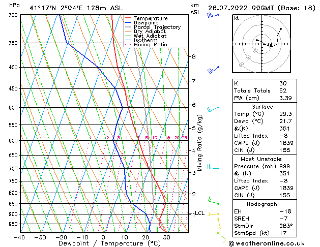
Task: Click the date title 26.07.2022 00GMT
Action: pyautogui.click(x=260, y=7)
